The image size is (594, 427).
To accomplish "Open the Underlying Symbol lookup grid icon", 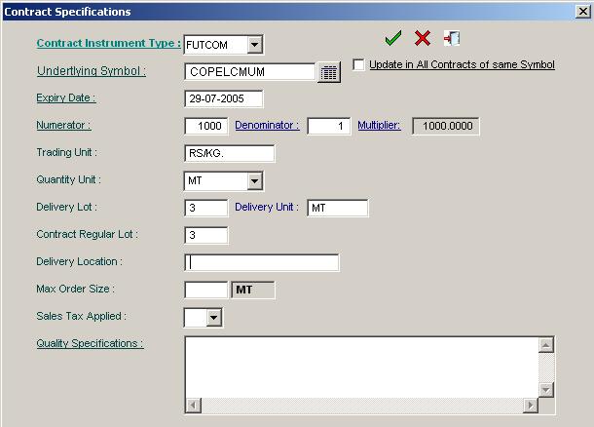I will tap(328, 72).
